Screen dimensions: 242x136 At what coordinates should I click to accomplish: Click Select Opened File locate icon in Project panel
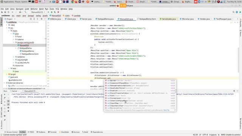[x=31, y=19]
